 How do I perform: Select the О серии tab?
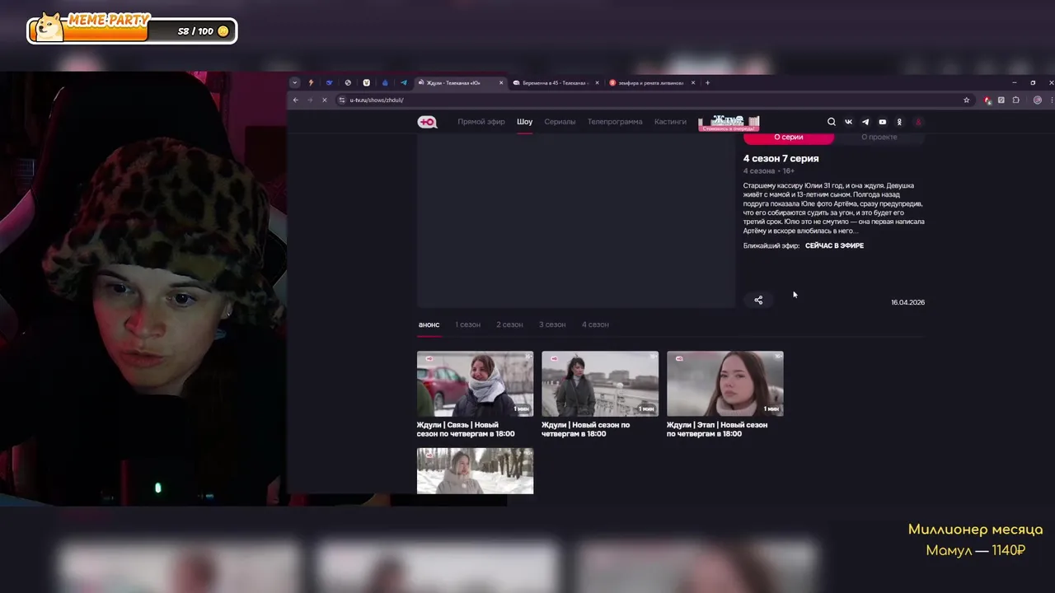pyautogui.click(x=789, y=138)
